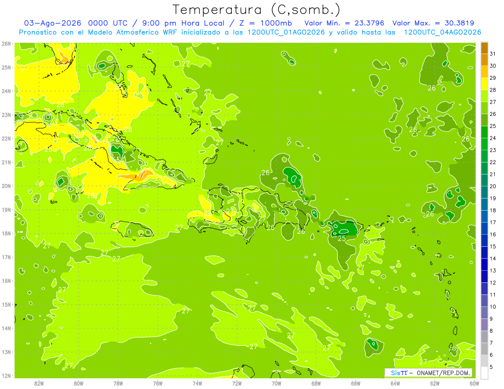Click the 68W longitude axis label
504x389 pixels.
pyautogui.click(x=316, y=383)
